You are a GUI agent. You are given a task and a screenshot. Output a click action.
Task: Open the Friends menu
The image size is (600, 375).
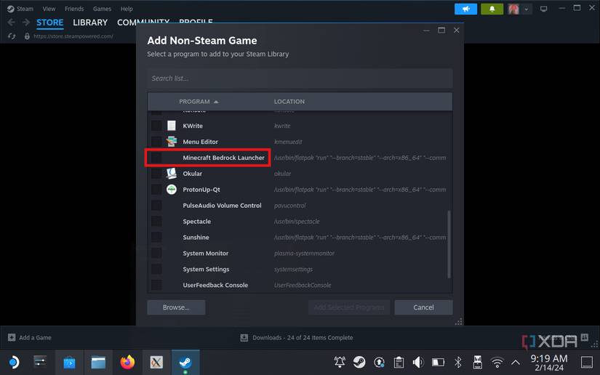pos(74,9)
